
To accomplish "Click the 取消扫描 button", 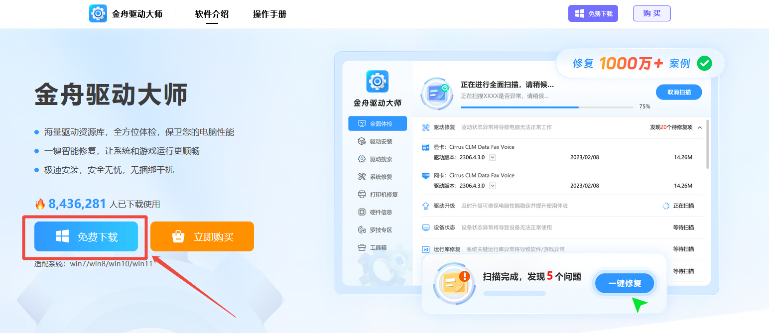I will (x=679, y=92).
